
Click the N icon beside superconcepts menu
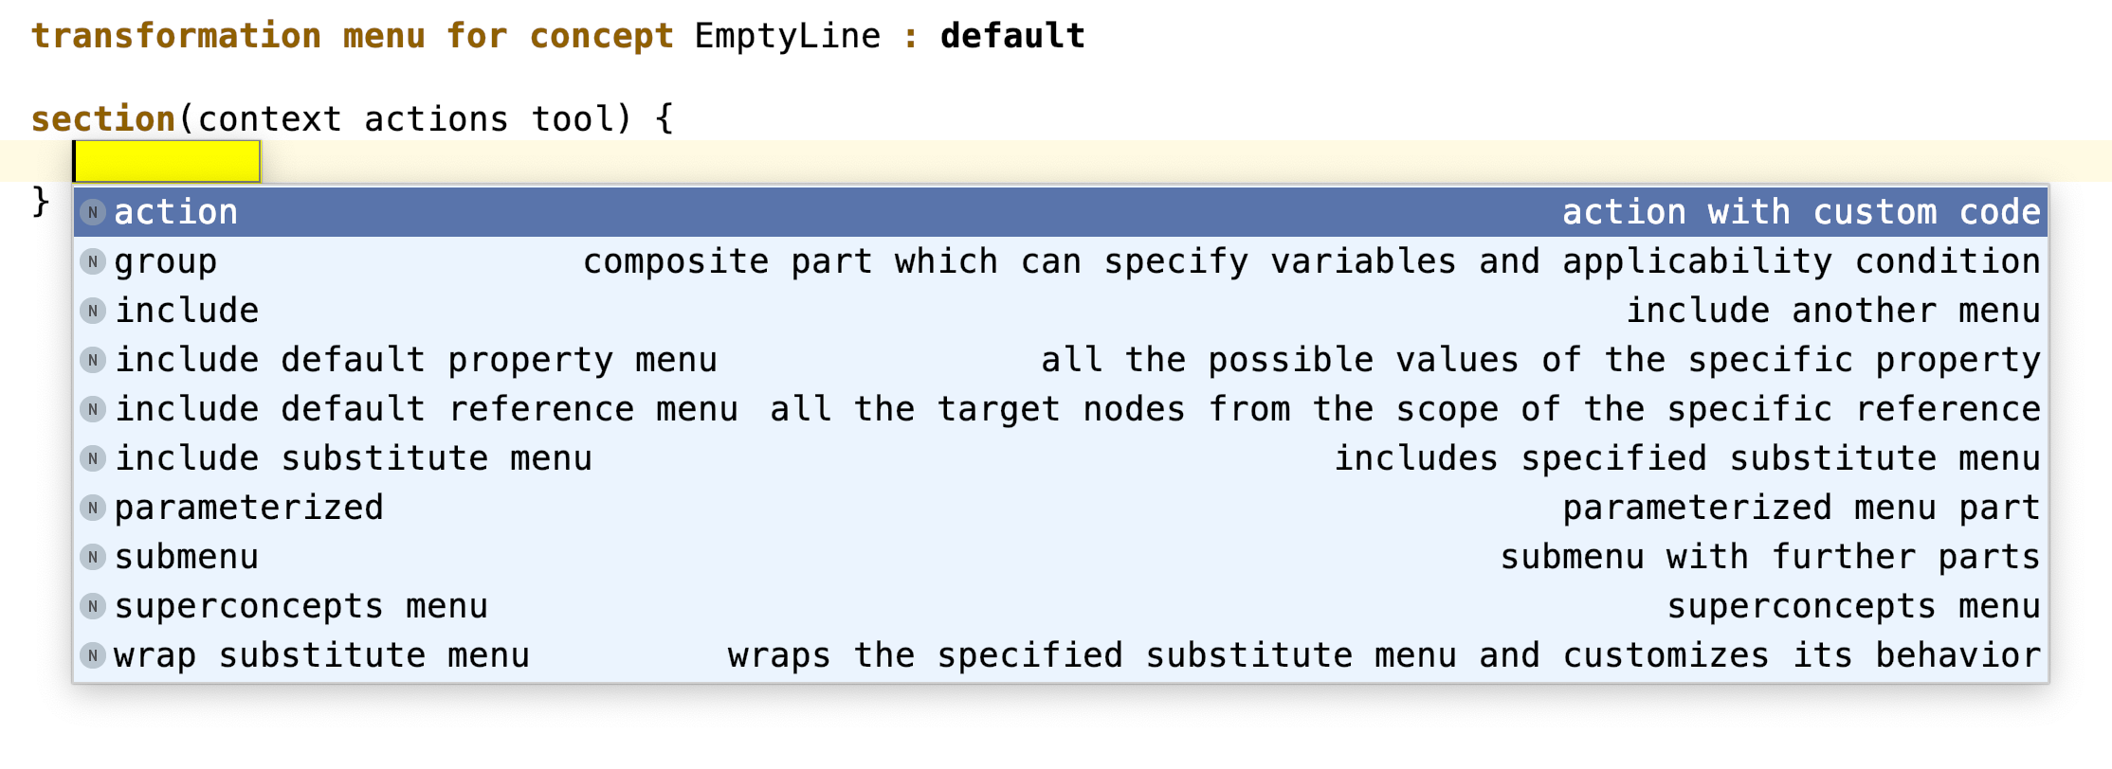(x=93, y=606)
